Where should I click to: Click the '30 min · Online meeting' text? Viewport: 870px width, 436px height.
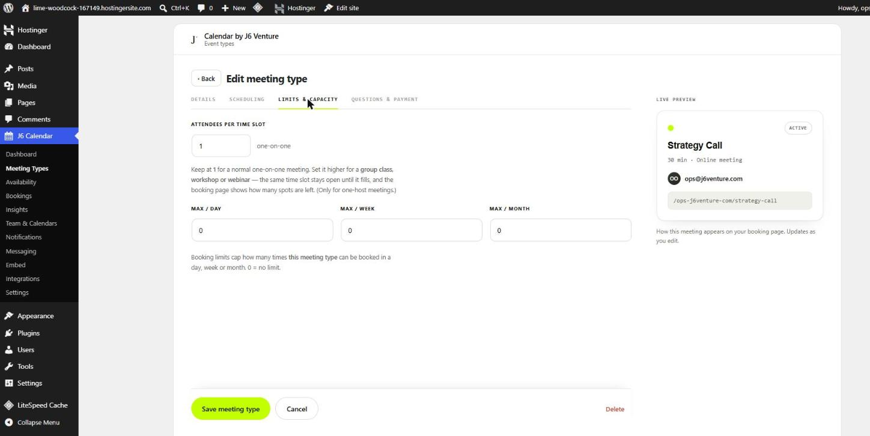(705, 160)
